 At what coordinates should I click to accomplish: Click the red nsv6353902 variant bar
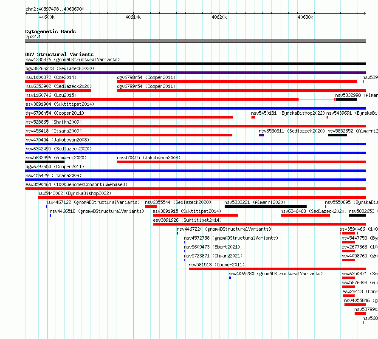tap(58, 90)
